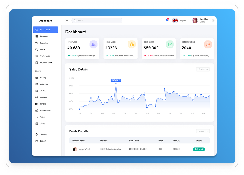
Task: Click the Total Pending clock icon
Action: (208, 44)
